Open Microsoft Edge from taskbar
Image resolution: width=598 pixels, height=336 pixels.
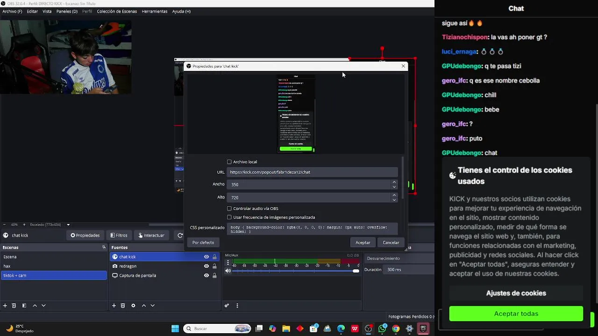coord(341,329)
